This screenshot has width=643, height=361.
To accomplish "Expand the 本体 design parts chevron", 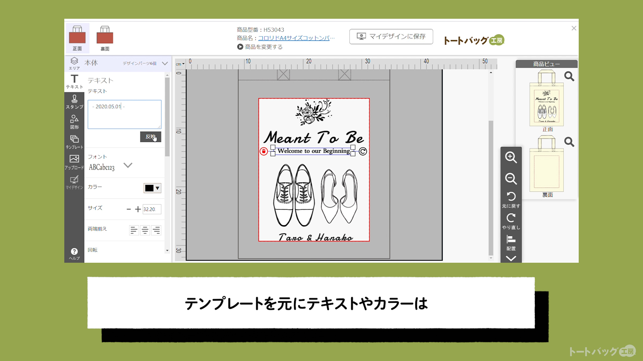I will coord(165,63).
